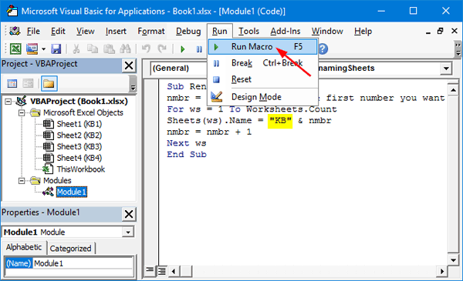
Task: Click the Break pause toolbar icon
Action: [199, 49]
